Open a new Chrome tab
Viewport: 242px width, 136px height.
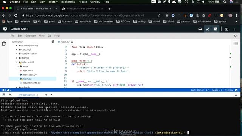pos(109,9)
